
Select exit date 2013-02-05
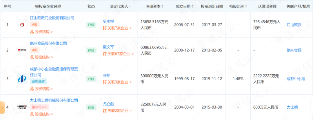coord(212,50)
